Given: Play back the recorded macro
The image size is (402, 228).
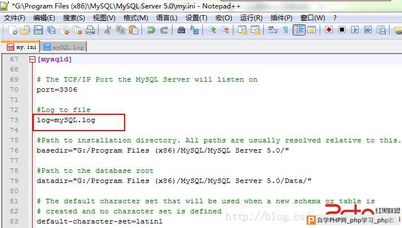Looking at the screenshot, I should (355, 30).
